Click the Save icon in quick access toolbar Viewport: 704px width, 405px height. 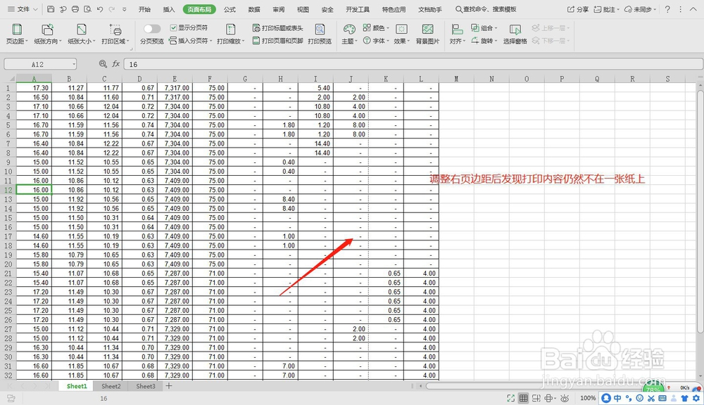[51, 9]
